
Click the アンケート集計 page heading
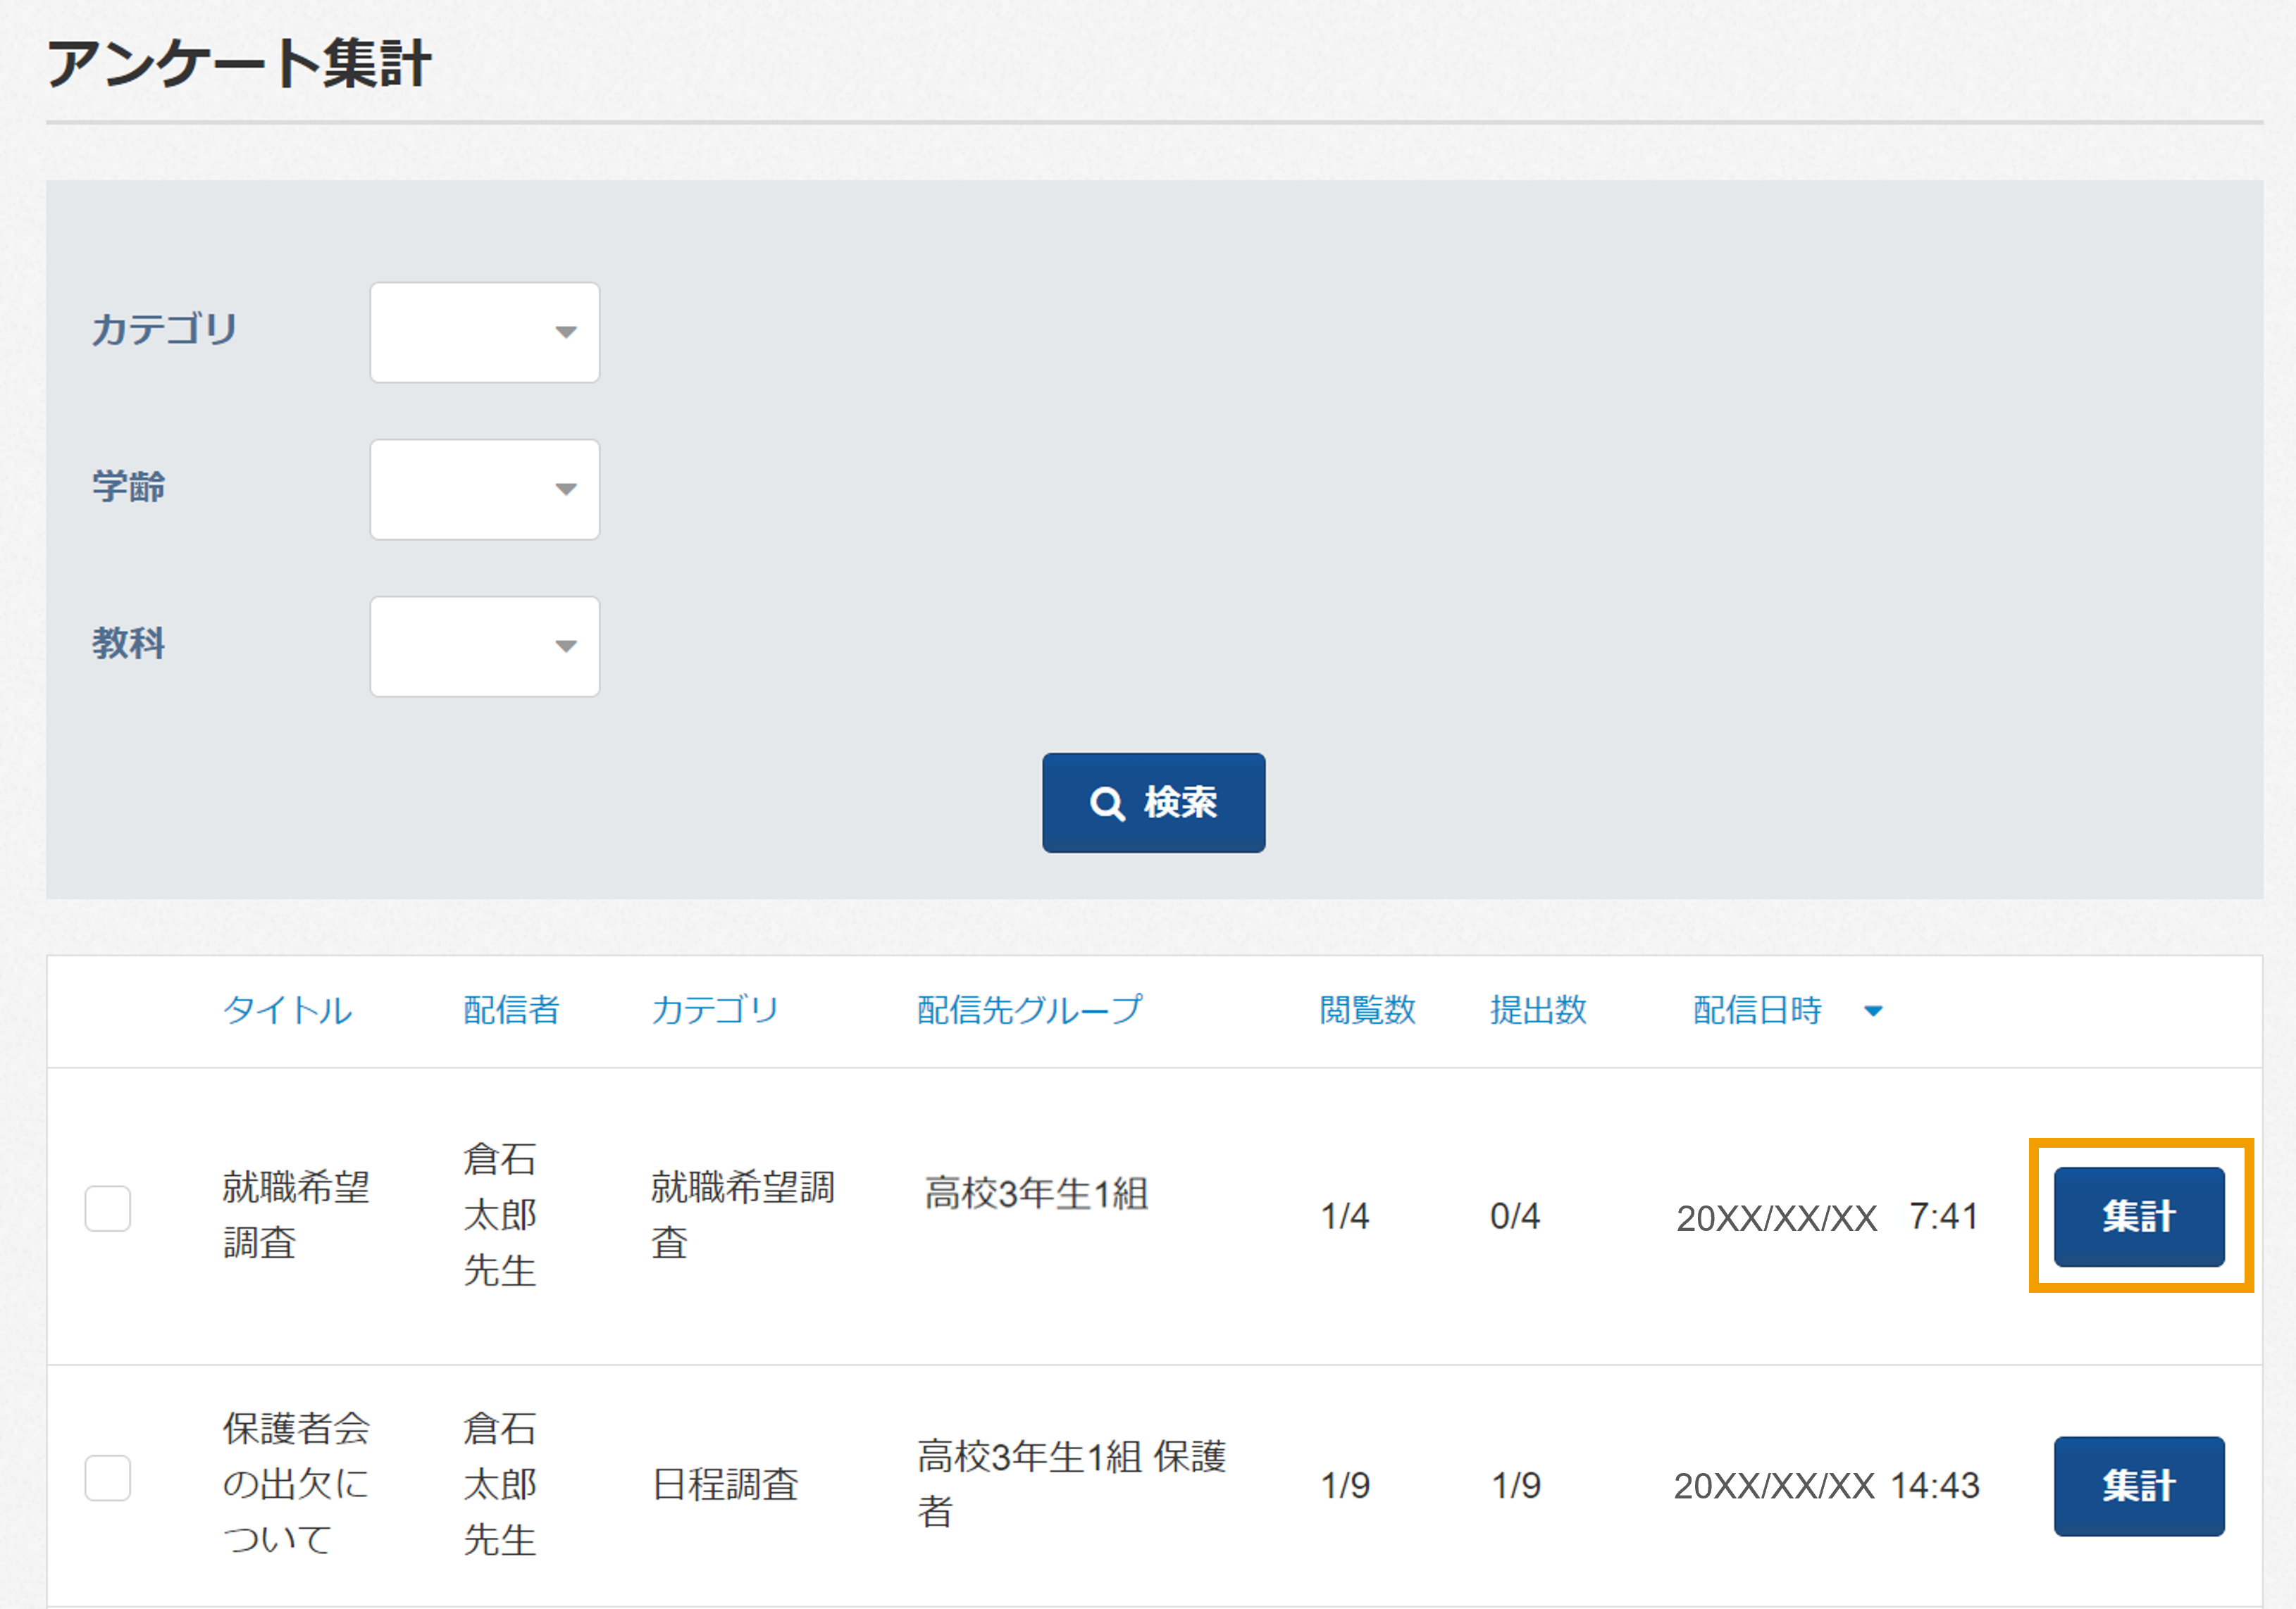point(239,63)
